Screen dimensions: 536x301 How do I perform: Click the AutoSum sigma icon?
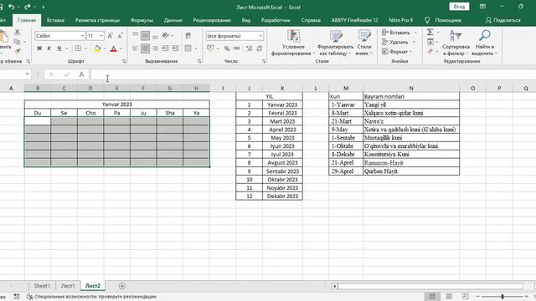(430, 32)
